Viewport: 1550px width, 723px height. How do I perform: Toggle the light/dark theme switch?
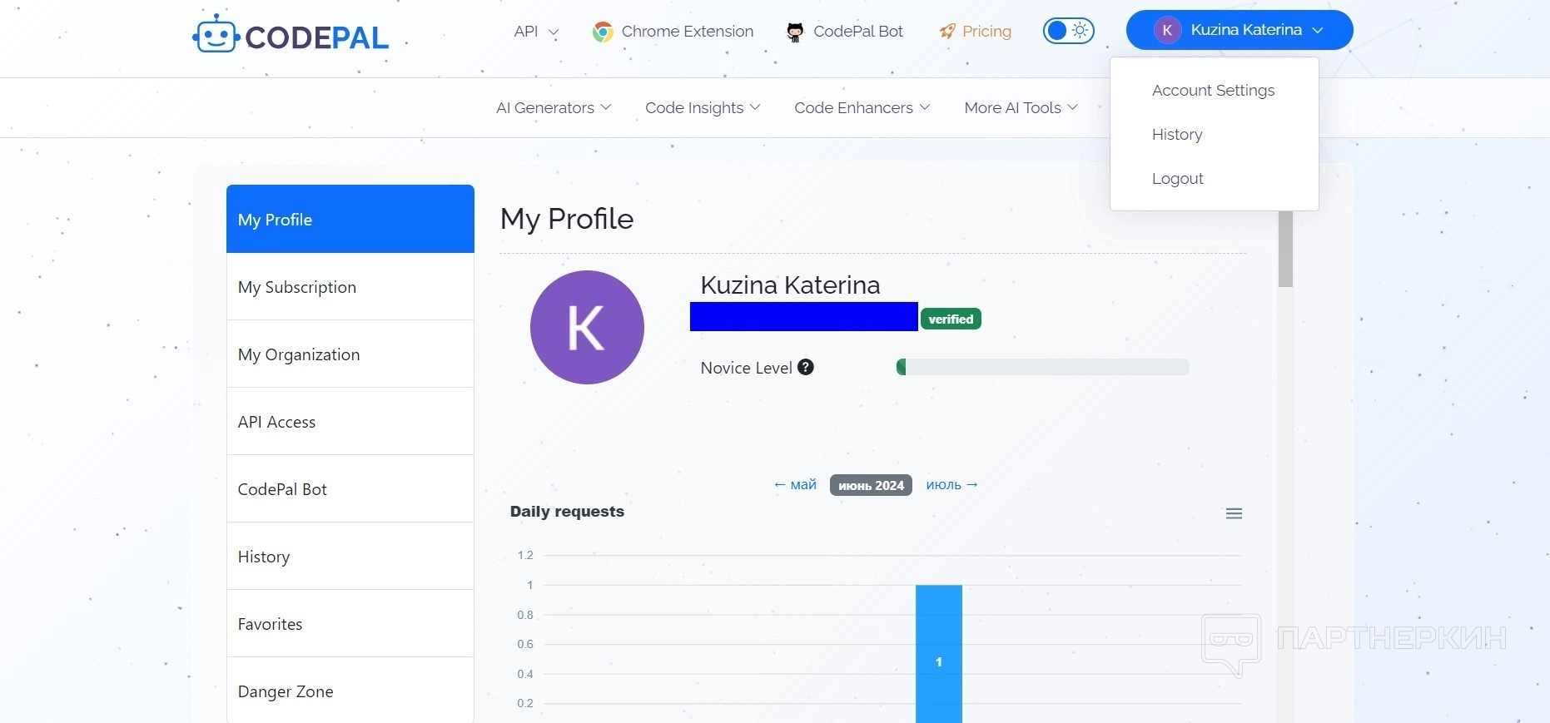click(1068, 31)
